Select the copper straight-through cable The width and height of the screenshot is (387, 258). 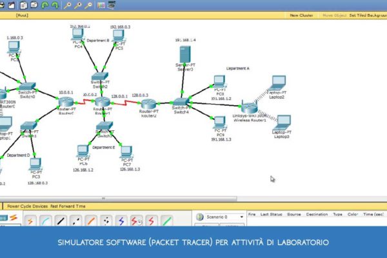click(61, 221)
